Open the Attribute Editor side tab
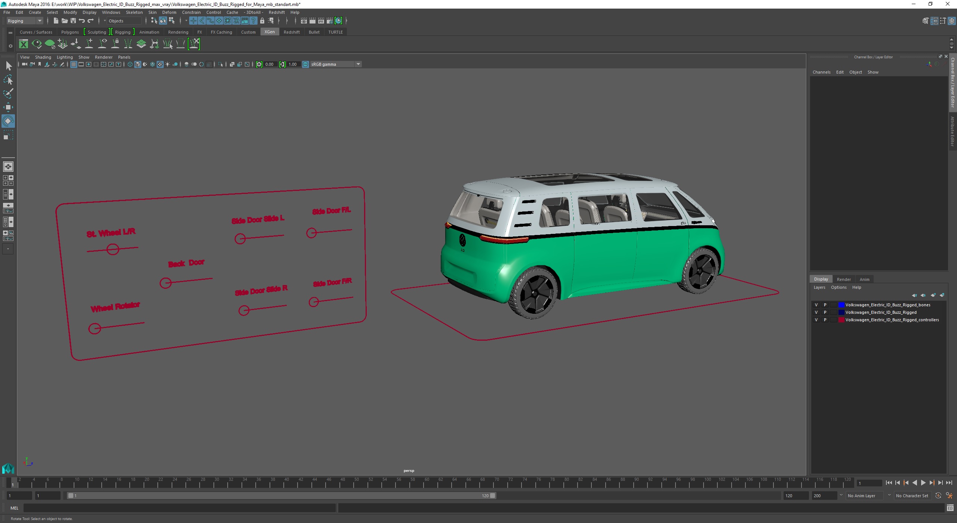Viewport: 957px width, 523px height. pos(953,131)
